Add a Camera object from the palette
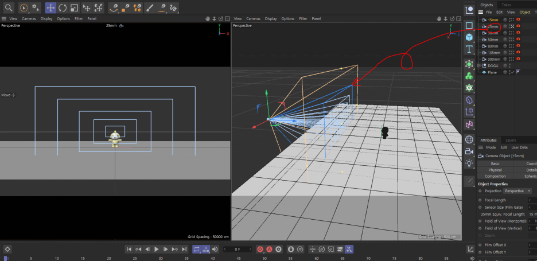Viewport: 537px width, 261px height. [469, 152]
